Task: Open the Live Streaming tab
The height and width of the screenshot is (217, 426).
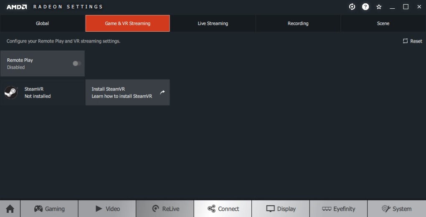Action: point(213,23)
